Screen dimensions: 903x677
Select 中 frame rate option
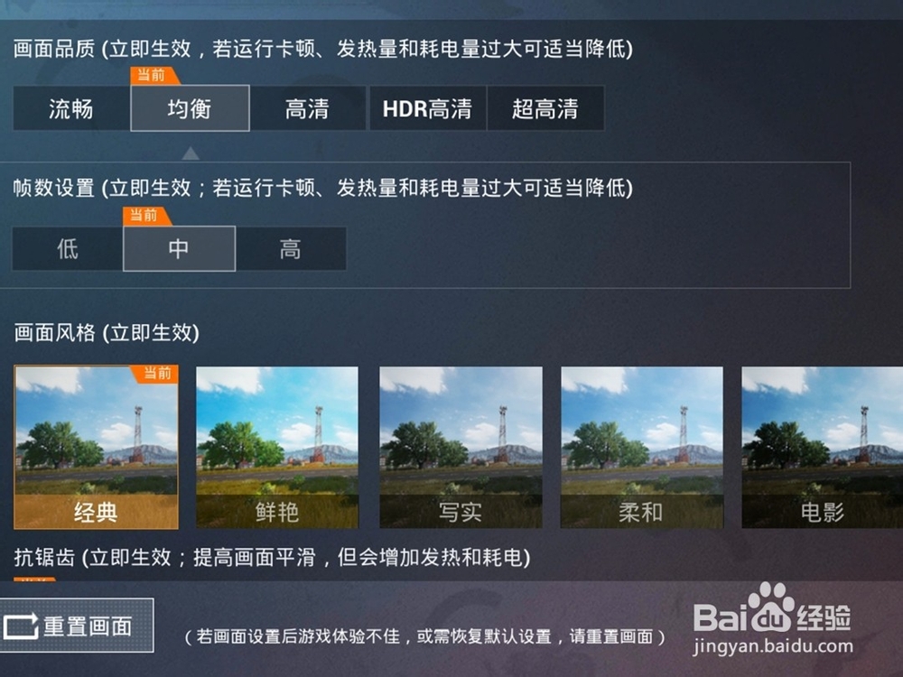tap(179, 249)
